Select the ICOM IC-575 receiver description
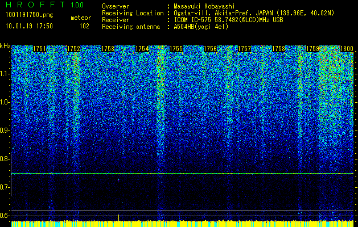The height and width of the screenshot is (227, 358). (x=228, y=20)
